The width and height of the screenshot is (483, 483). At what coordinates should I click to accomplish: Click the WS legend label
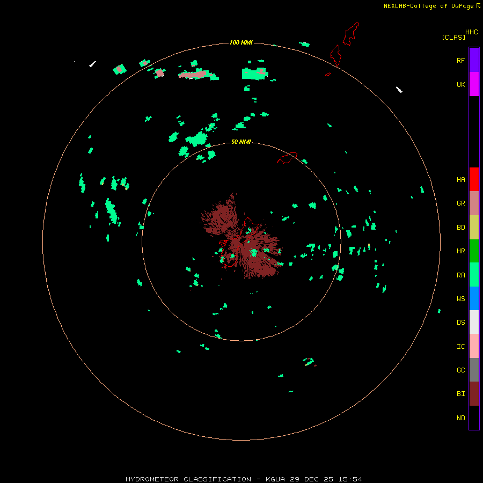coord(460,299)
